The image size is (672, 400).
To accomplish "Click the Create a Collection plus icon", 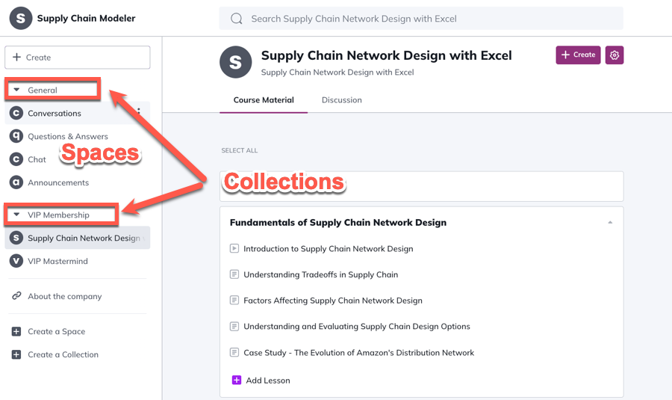I will (16, 354).
